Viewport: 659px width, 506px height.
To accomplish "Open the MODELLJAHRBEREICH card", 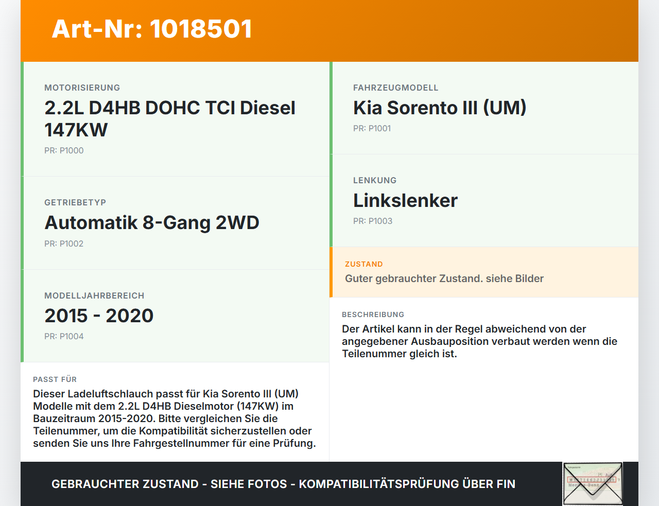I will (x=94, y=295).
